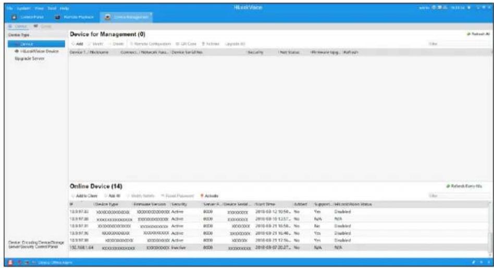Screen dimensions: 494x268
Task: Click the alarm icon in status bar
Action: tap(10, 262)
